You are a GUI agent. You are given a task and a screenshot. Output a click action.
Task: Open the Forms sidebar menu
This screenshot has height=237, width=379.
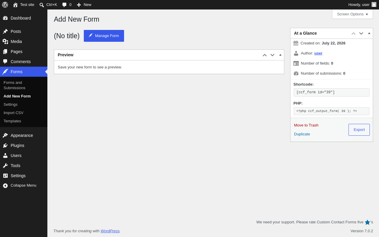[24, 72]
